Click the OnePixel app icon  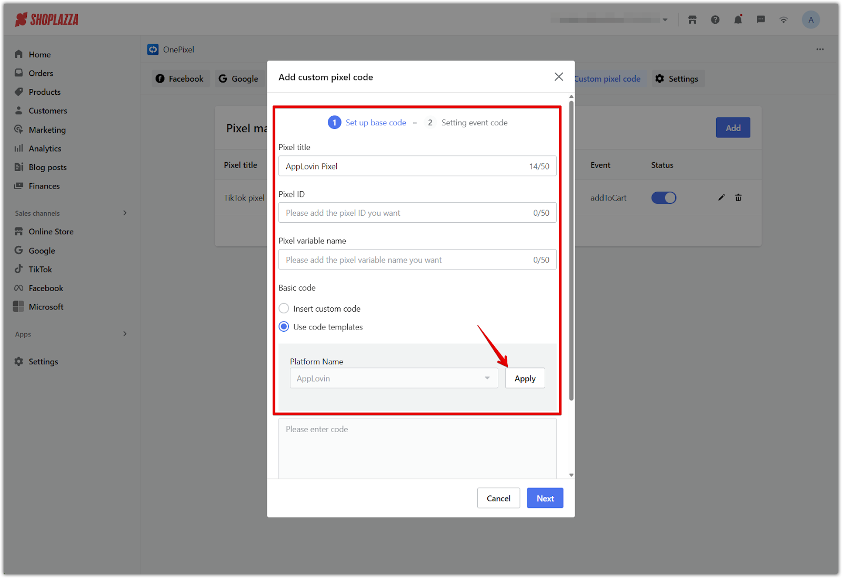pos(153,49)
